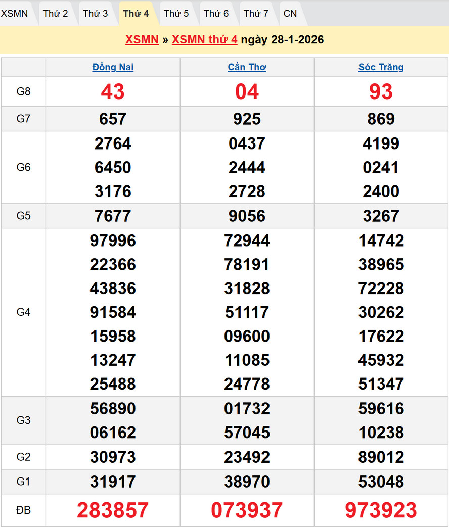Click Sóc Trăng G7 number 869

click(x=381, y=119)
